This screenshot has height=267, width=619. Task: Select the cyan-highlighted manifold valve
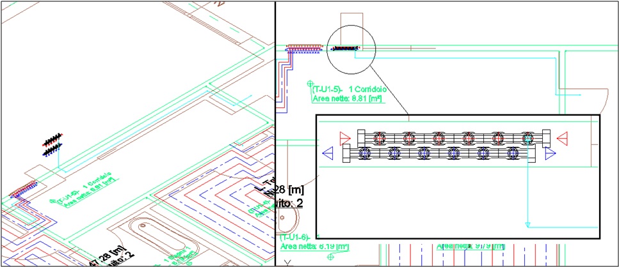point(527,138)
